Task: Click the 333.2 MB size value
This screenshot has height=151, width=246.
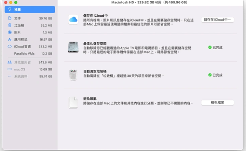Action: [45, 46]
